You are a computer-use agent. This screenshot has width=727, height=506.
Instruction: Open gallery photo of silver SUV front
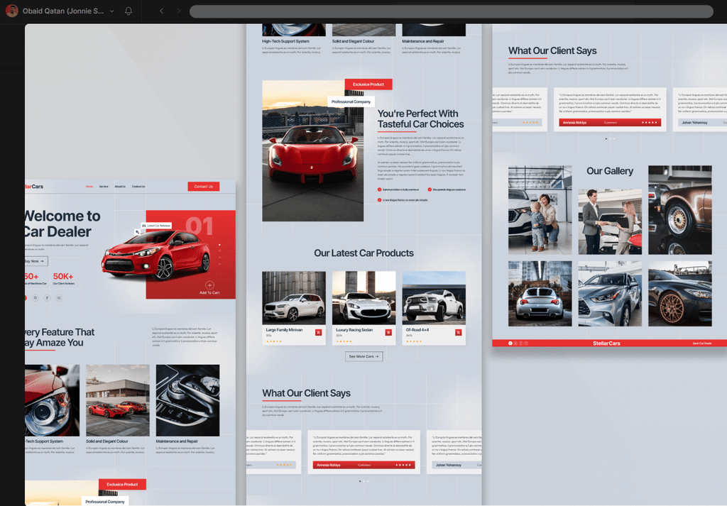[610, 294]
